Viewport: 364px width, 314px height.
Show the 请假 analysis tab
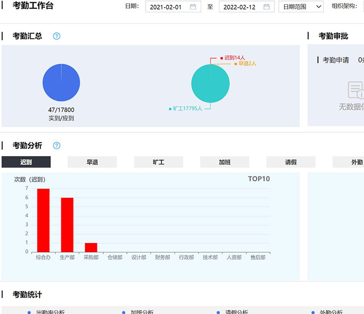291,162
